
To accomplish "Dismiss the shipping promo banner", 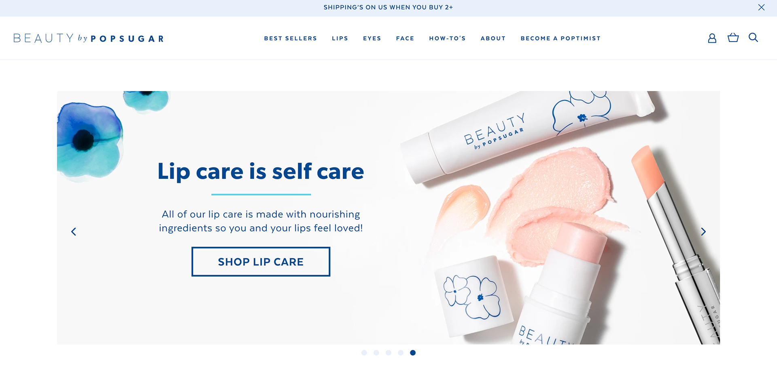I will click(x=761, y=7).
